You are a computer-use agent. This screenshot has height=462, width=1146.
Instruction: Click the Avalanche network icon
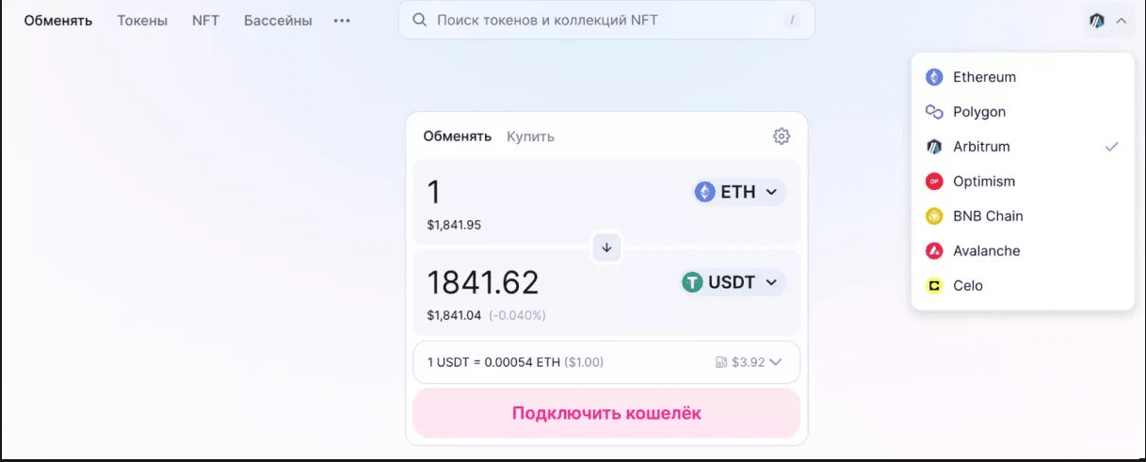934,251
